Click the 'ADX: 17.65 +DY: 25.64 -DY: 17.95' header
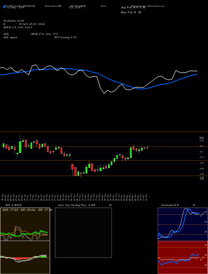The height and width of the screenshot is (274, 208). [27, 210]
